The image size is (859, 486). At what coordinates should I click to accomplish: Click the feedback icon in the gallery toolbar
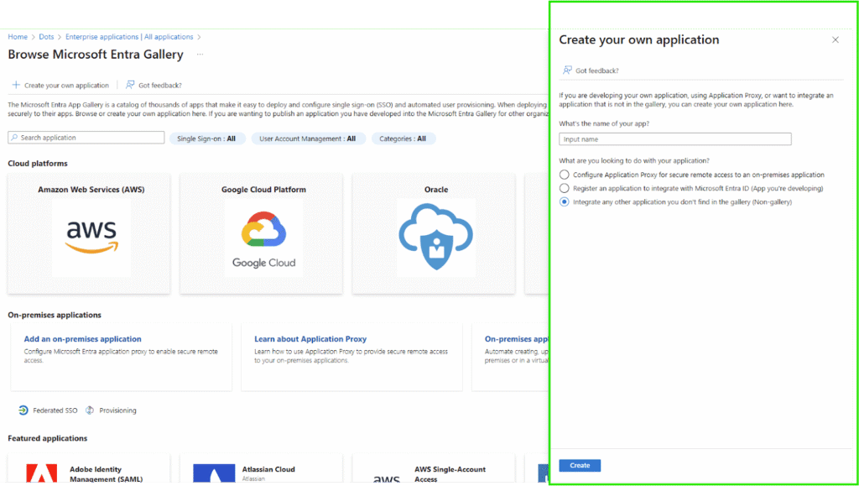130,85
